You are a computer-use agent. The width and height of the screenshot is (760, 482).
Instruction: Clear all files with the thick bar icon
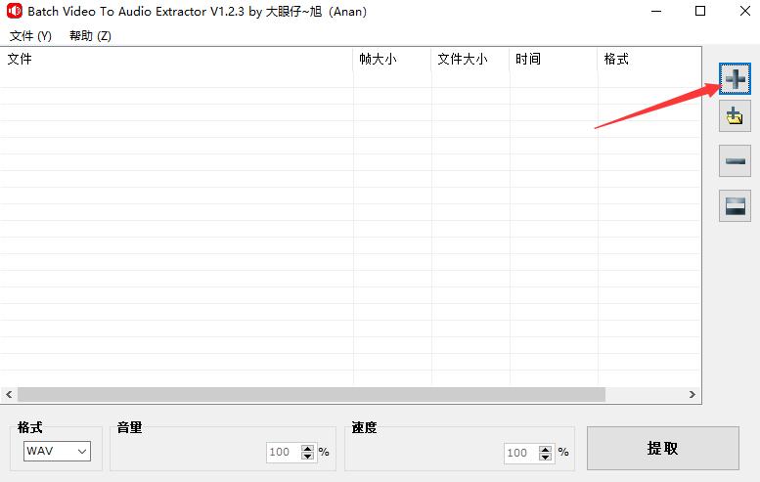tap(735, 206)
